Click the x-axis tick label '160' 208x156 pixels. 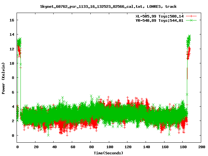(x=165, y=147)
